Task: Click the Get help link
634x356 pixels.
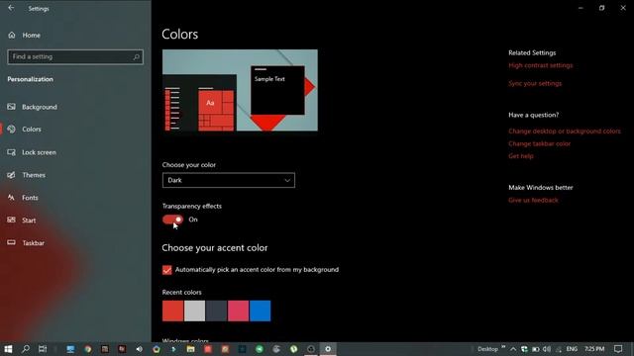Action: pos(521,156)
